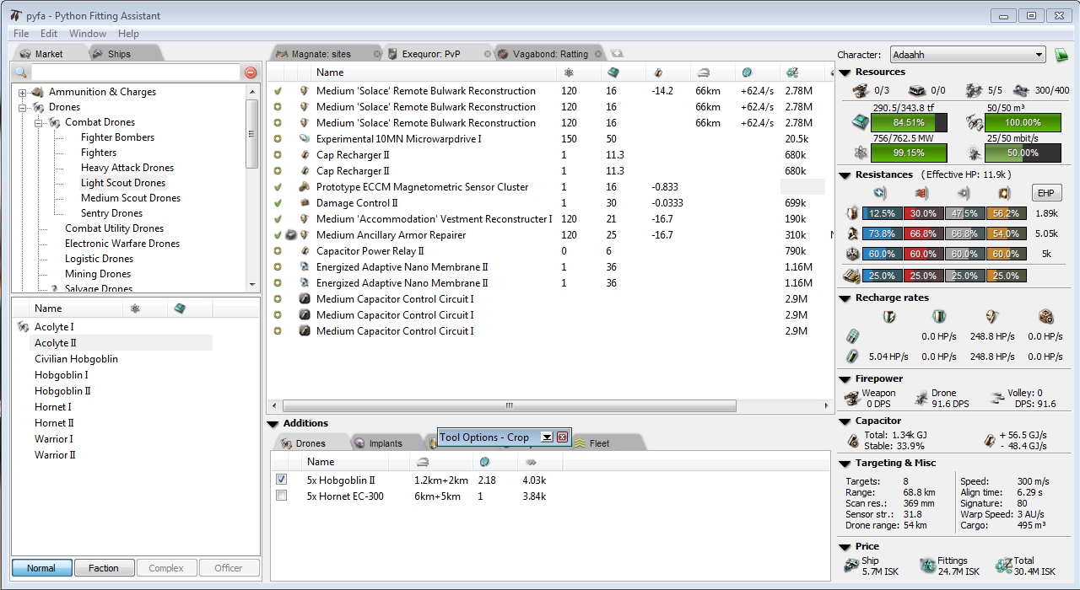Click the green book icon beside Character
Viewport: 1080px width, 590px height.
click(x=1061, y=55)
